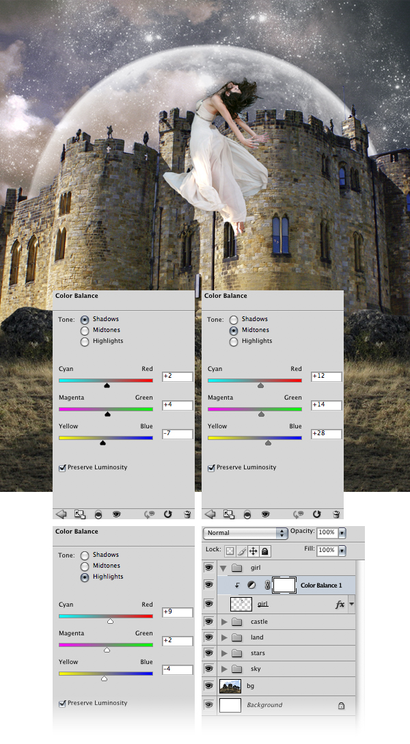
Task: Select Shadows radio in Highlights Color Balance panel
Action: point(85,555)
